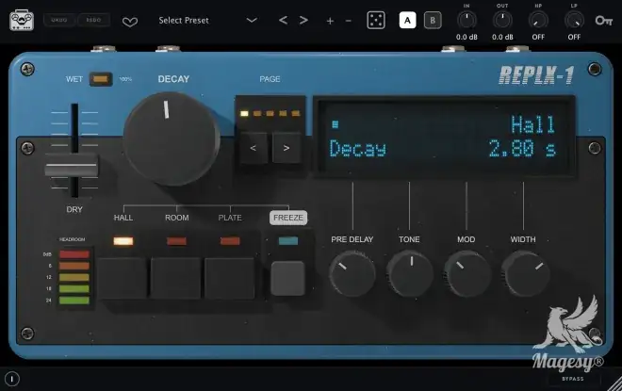Switch to state A
Viewport: 622px width, 391px height.
tap(407, 20)
